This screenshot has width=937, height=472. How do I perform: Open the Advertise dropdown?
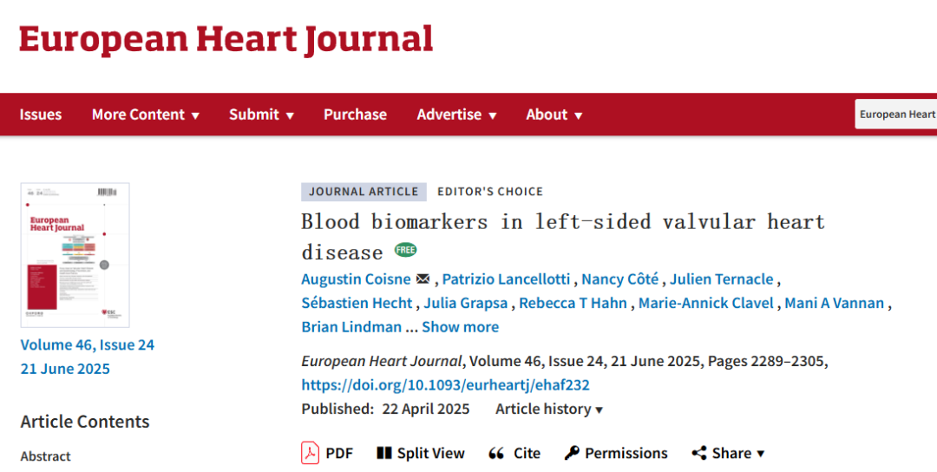456,115
